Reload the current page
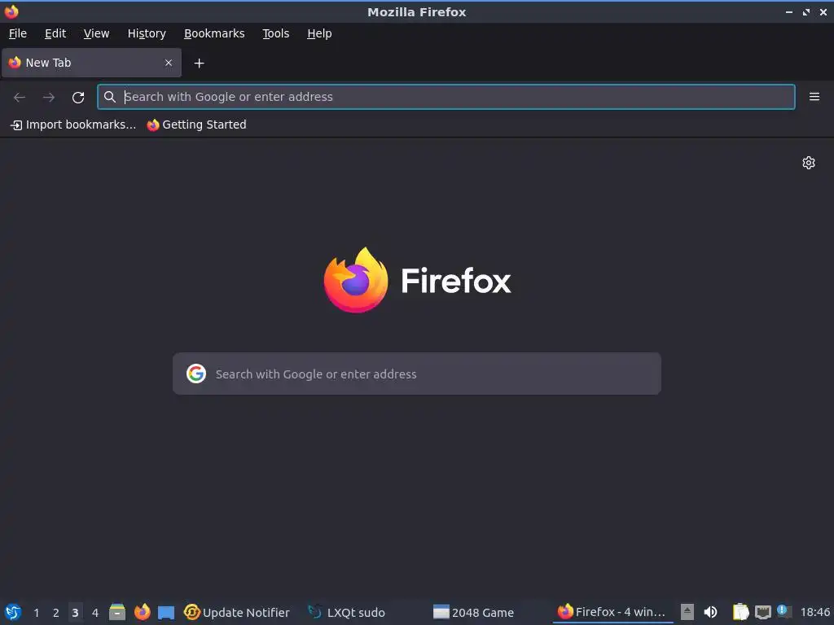This screenshot has height=625, width=834. click(x=78, y=98)
